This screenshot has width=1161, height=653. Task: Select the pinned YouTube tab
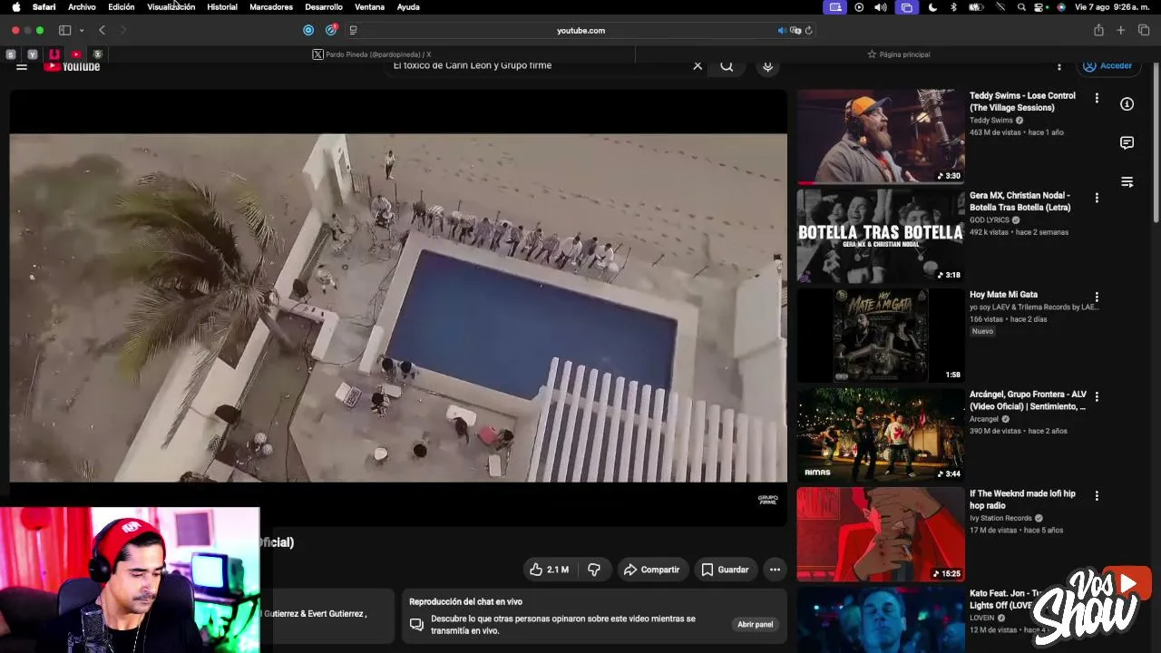click(76, 54)
